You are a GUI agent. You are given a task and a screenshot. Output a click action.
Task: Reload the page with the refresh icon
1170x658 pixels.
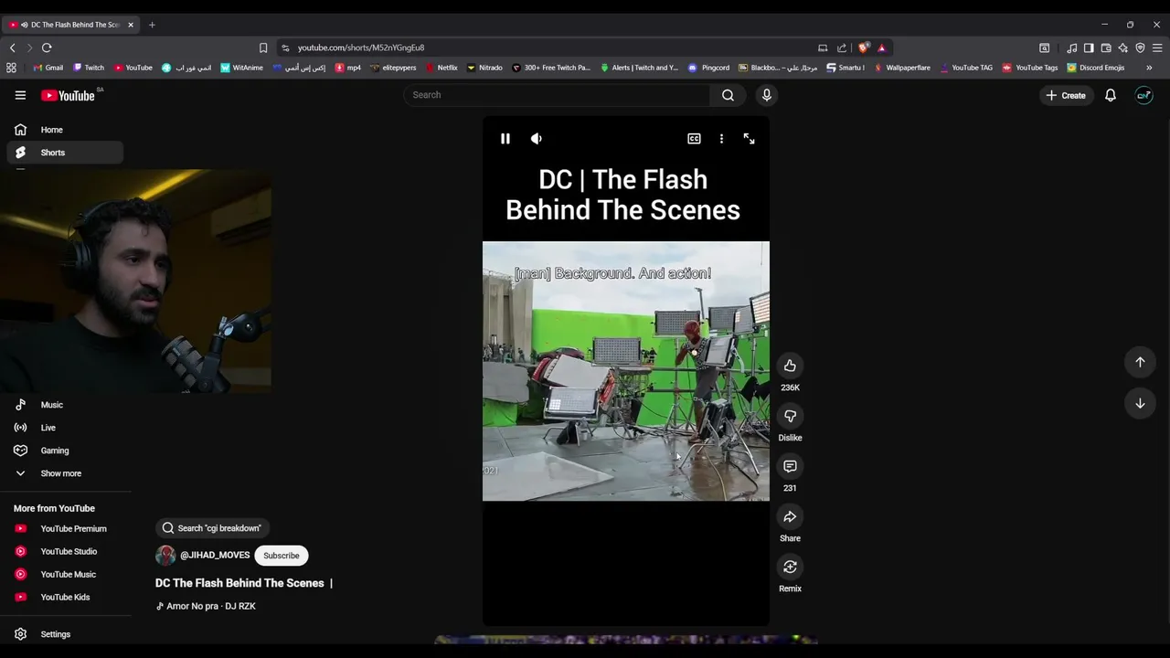[x=47, y=48]
